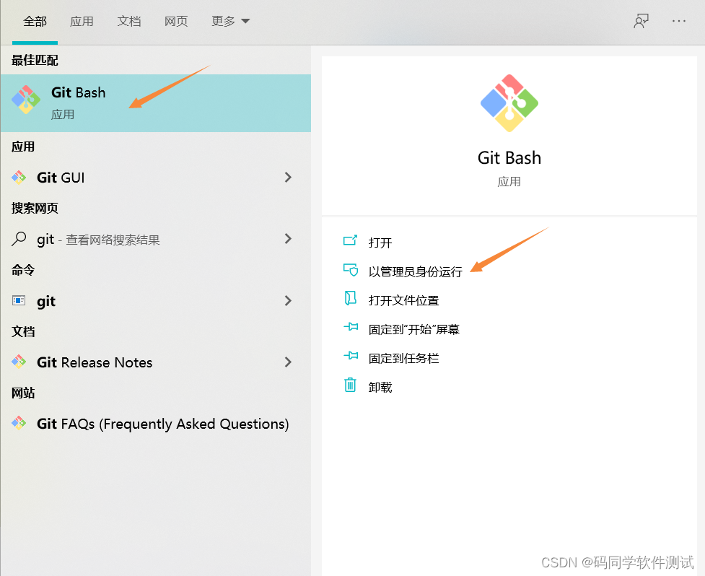Viewport: 705px width, 576px height.
Task: Switch to the 网页 filter tab
Action: [x=176, y=21]
